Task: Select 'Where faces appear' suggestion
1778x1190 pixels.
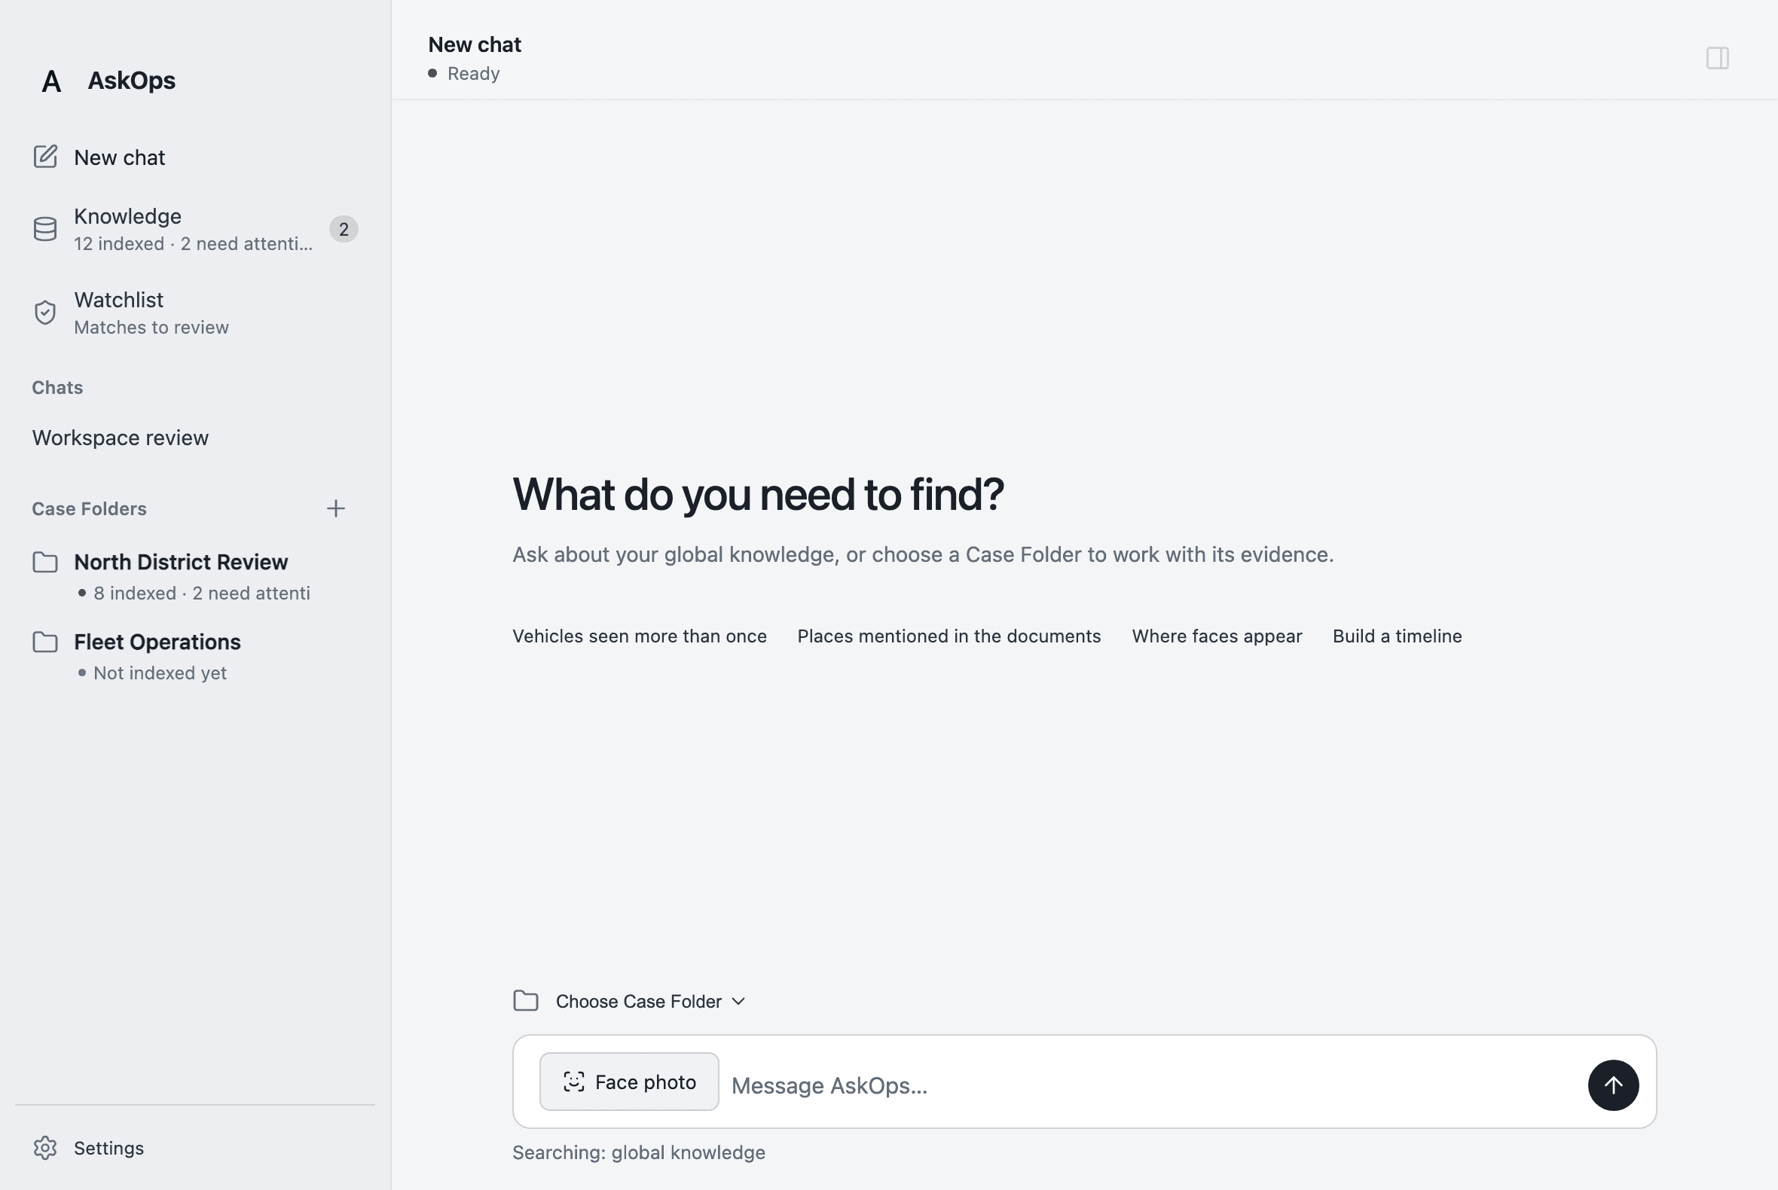Action: [1216, 636]
